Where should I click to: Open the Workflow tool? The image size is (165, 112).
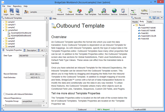pyautogui.click(x=79, y=12)
